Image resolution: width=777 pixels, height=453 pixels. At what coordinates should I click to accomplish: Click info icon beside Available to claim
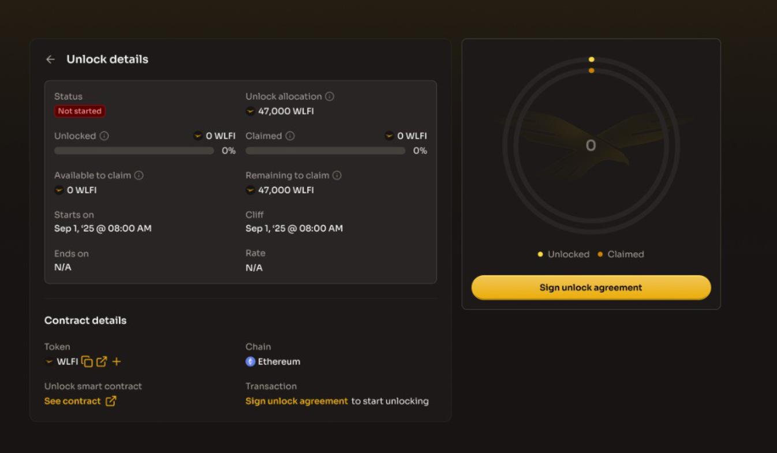click(139, 175)
